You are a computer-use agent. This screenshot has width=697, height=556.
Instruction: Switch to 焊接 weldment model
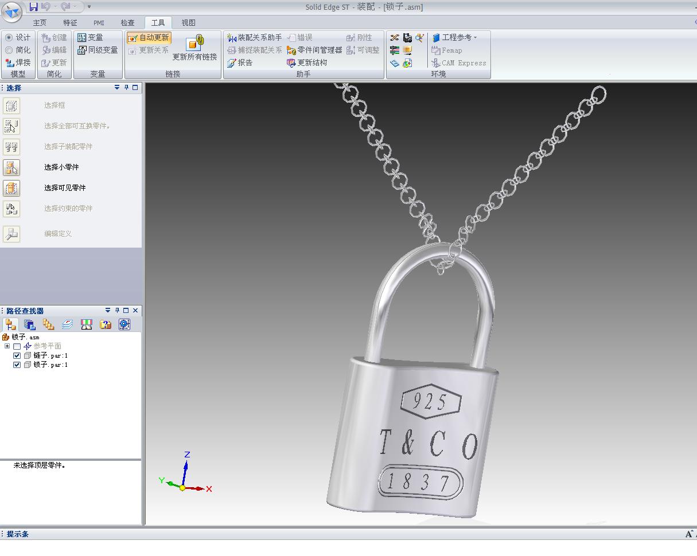(x=18, y=62)
